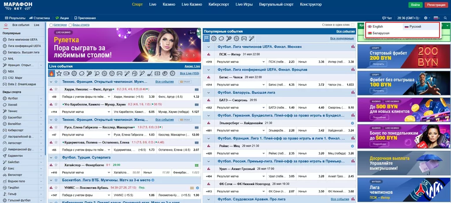The image size is (451, 203).
Task: Enable the Категории checkbox
Action: point(52,25)
